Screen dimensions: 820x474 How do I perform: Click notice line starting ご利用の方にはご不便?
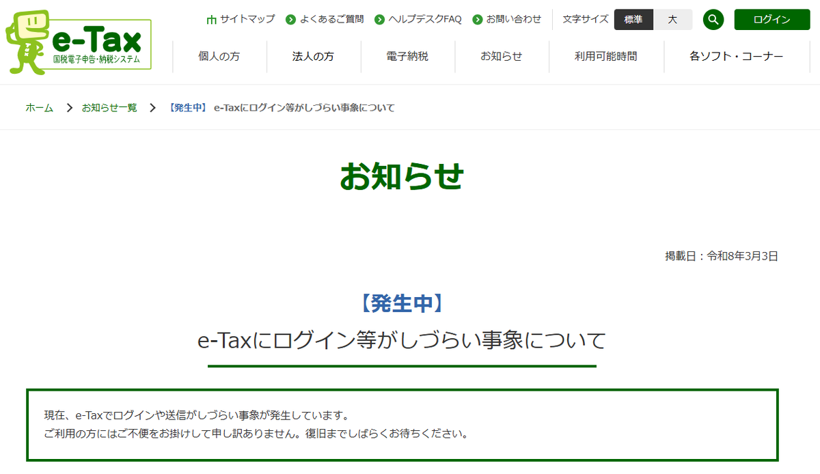[256, 434]
